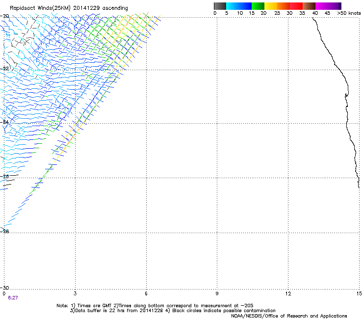Click the note 'Data buffer is 22 hrs' line

tap(173, 311)
